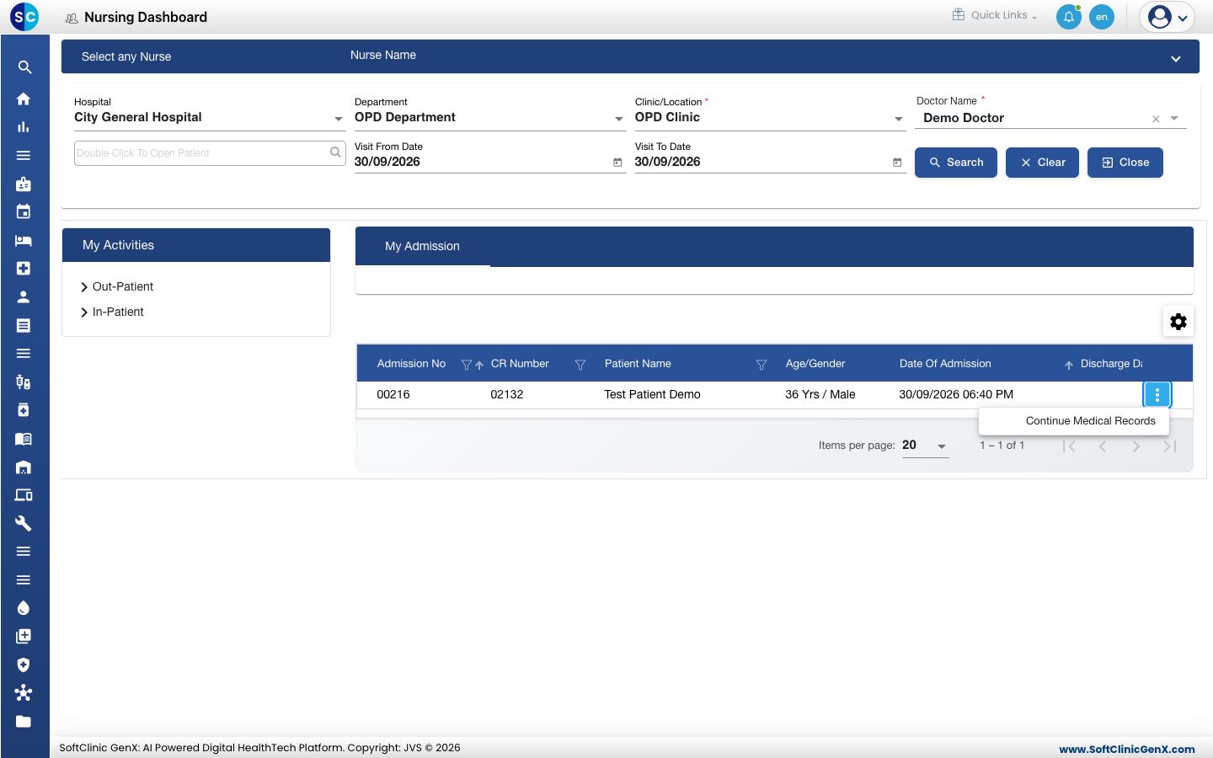The height and width of the screenshot is (758, 1213).
Task: Open the folder sidebar icon
Action: (24, 721)
